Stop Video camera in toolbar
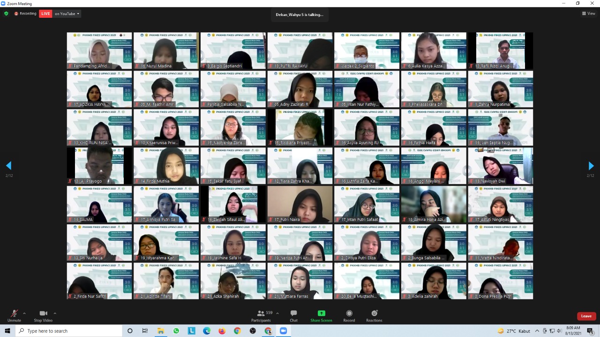The width and height of the screenshot is (600, 337). pyautogui.click(x=43, y=315)
